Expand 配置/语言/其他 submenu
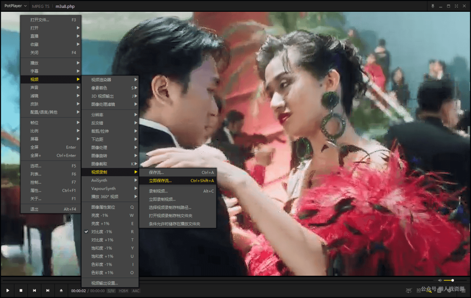471x298 pixels. [51, 112]
